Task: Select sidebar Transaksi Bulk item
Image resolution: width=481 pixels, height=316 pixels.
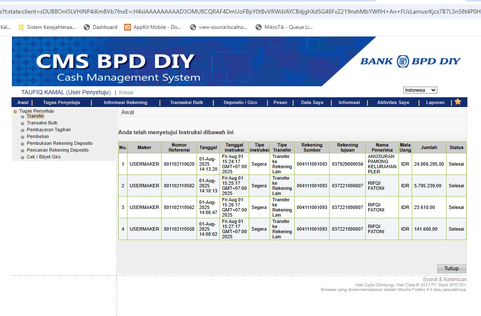Action: tap(42, 123)
